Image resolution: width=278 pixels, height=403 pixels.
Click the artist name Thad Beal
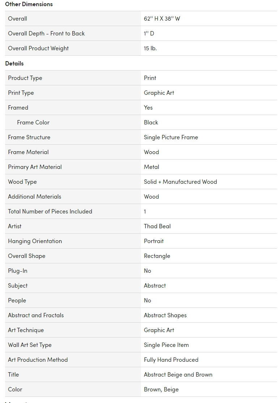pyautogui.click(x=157, y=226)
